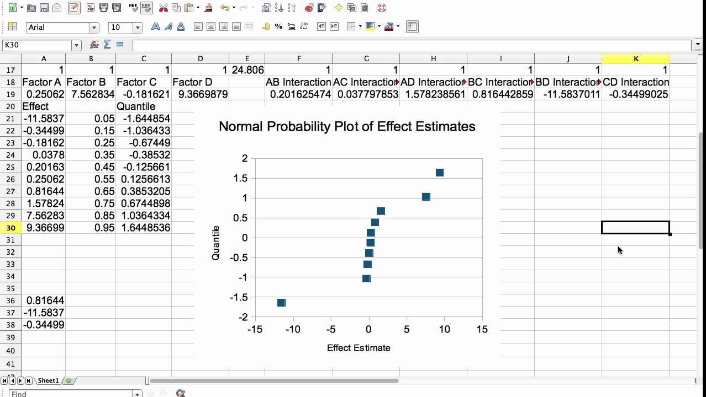The width and height of the screenshot is (706, 397).
Task: Decrease the cell indent
Action: point(322,26)
